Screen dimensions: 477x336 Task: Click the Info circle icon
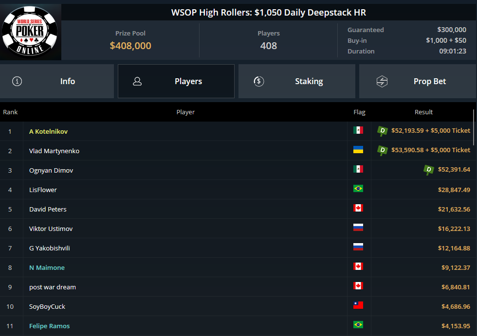(17, 81)
